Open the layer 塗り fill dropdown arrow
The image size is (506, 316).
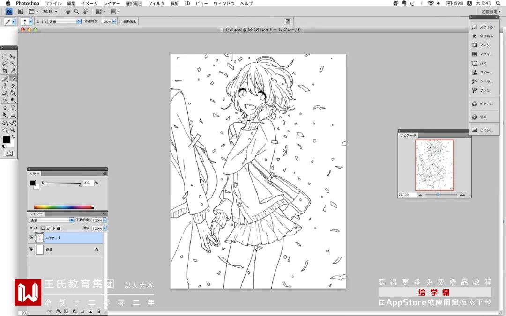click(104, 228)
